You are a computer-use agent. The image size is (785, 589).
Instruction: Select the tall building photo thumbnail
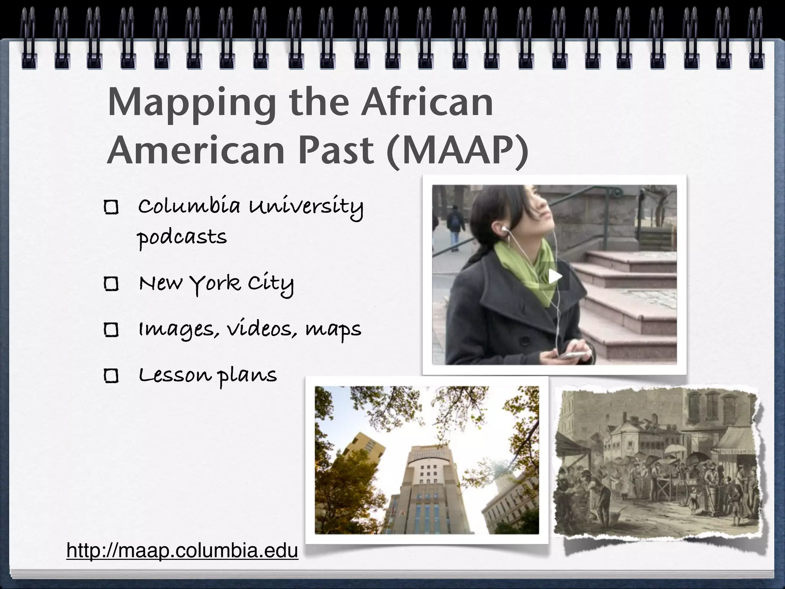(x=427, y=460)
